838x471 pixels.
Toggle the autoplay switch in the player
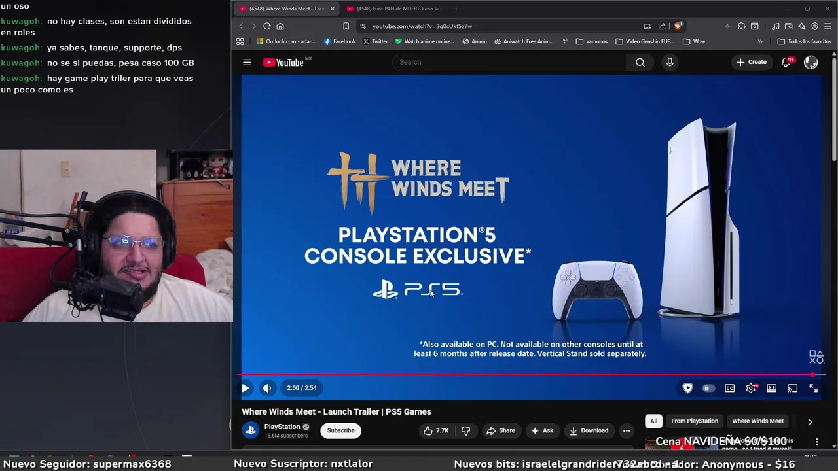708,388
